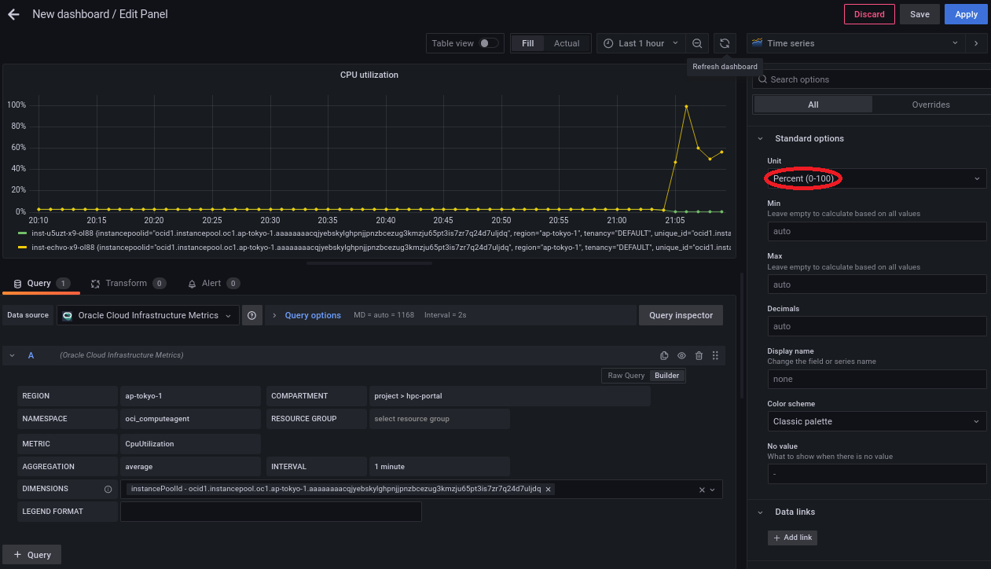Image resolution: width=991 pixels, height=569 pixels.
Task: Duplicate query A with the copy icon
Action: pyautogui.click(x=664, y=356)
